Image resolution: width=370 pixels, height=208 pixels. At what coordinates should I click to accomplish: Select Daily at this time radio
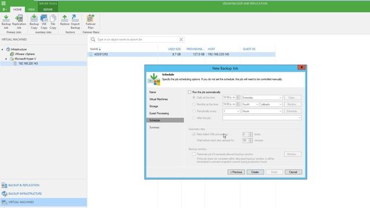click(194, 98)
